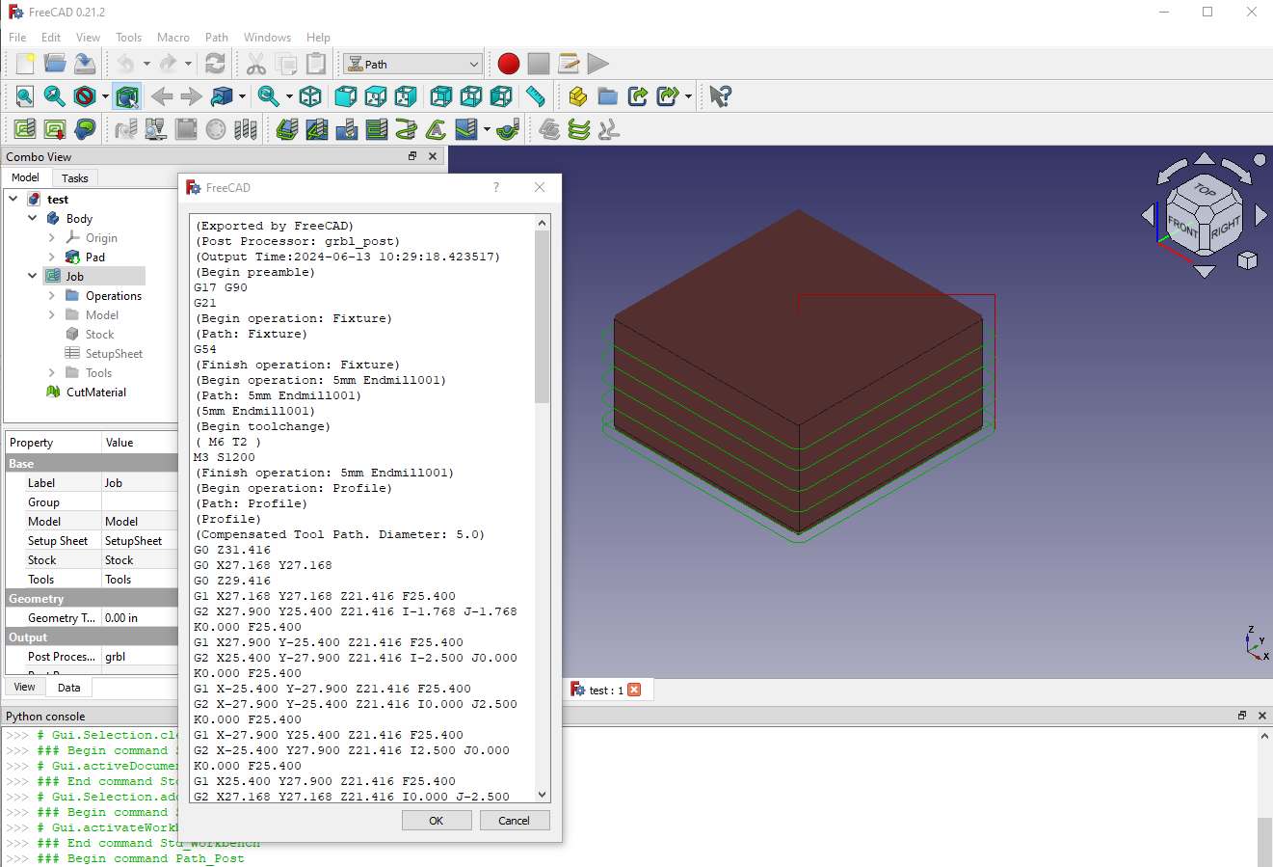Click the What's This help cursor

click(x=720, y=96)
